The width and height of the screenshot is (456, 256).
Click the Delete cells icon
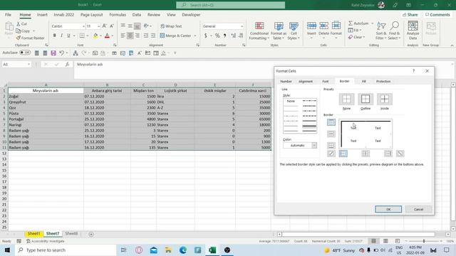(323, 26)
